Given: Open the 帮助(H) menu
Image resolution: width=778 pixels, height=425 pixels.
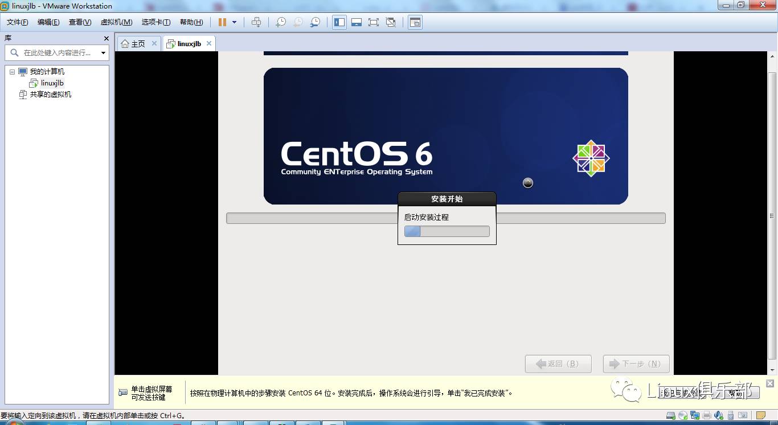Looking at the screenshot, I should coord(191,22).
